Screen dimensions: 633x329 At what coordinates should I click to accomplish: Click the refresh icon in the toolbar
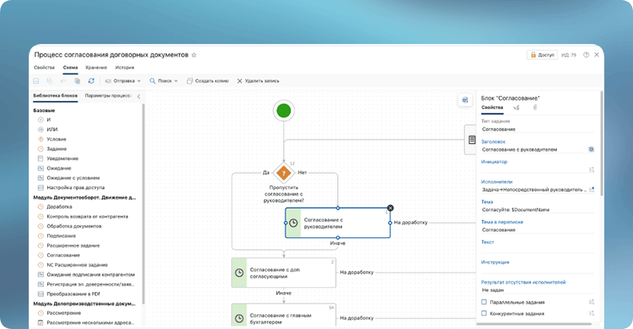click(x=91, y=81)
